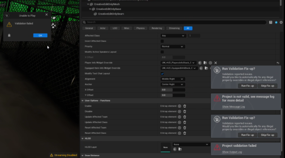Open the HLOD Layer None dropdown
Screen dimensions: 285x158
[191, 145]
